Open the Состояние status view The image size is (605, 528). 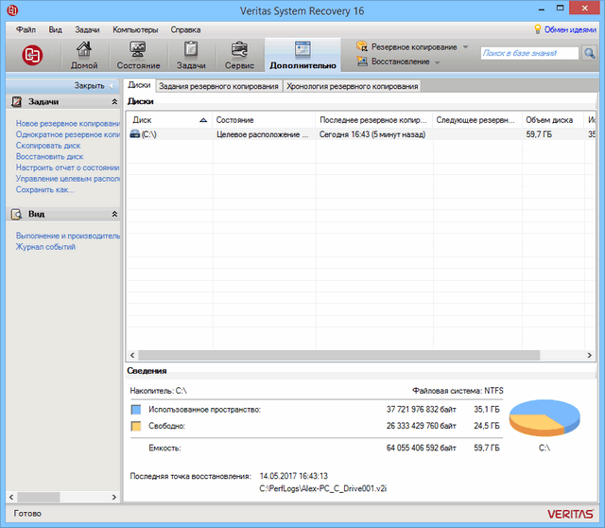click(x=138, y=55)
